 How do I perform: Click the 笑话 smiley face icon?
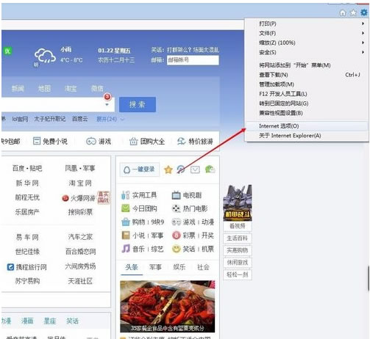(x=176, y=249)
